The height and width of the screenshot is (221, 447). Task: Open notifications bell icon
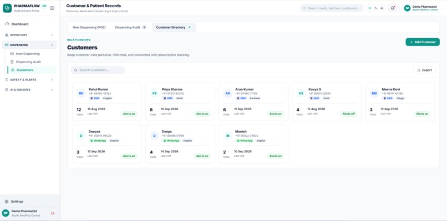[393, 8]
